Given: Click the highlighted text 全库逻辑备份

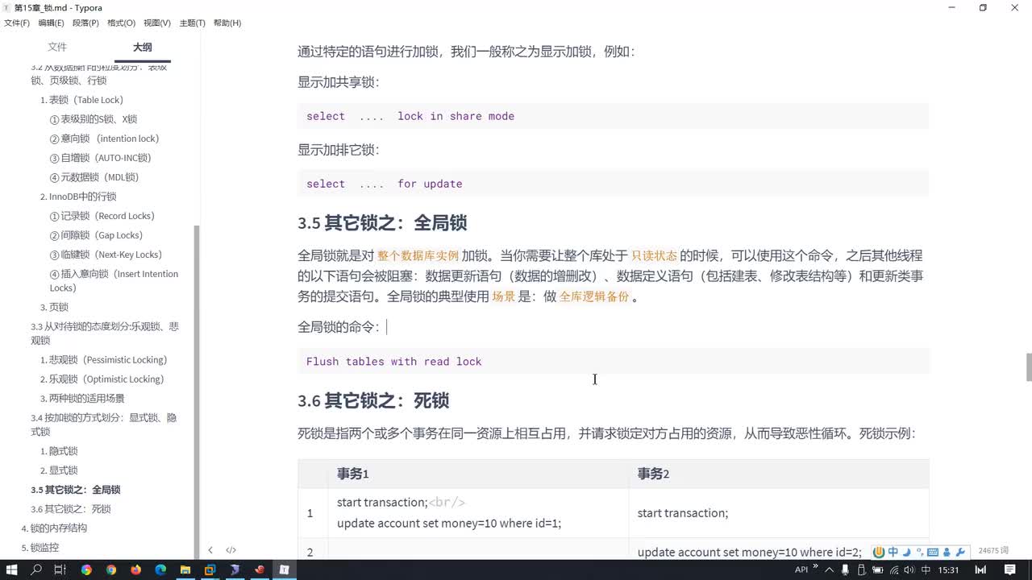Looking at the screenshot, I should [594, 296].
